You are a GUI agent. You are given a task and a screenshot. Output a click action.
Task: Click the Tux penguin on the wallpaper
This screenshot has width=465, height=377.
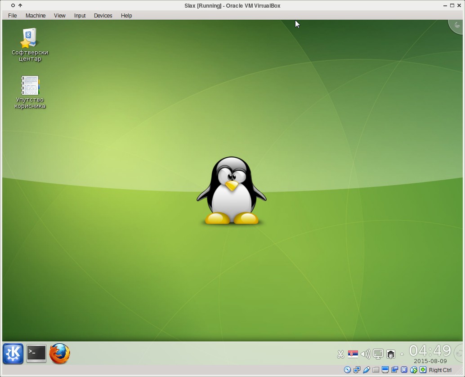pyautogui.click(x=232, y=190)
